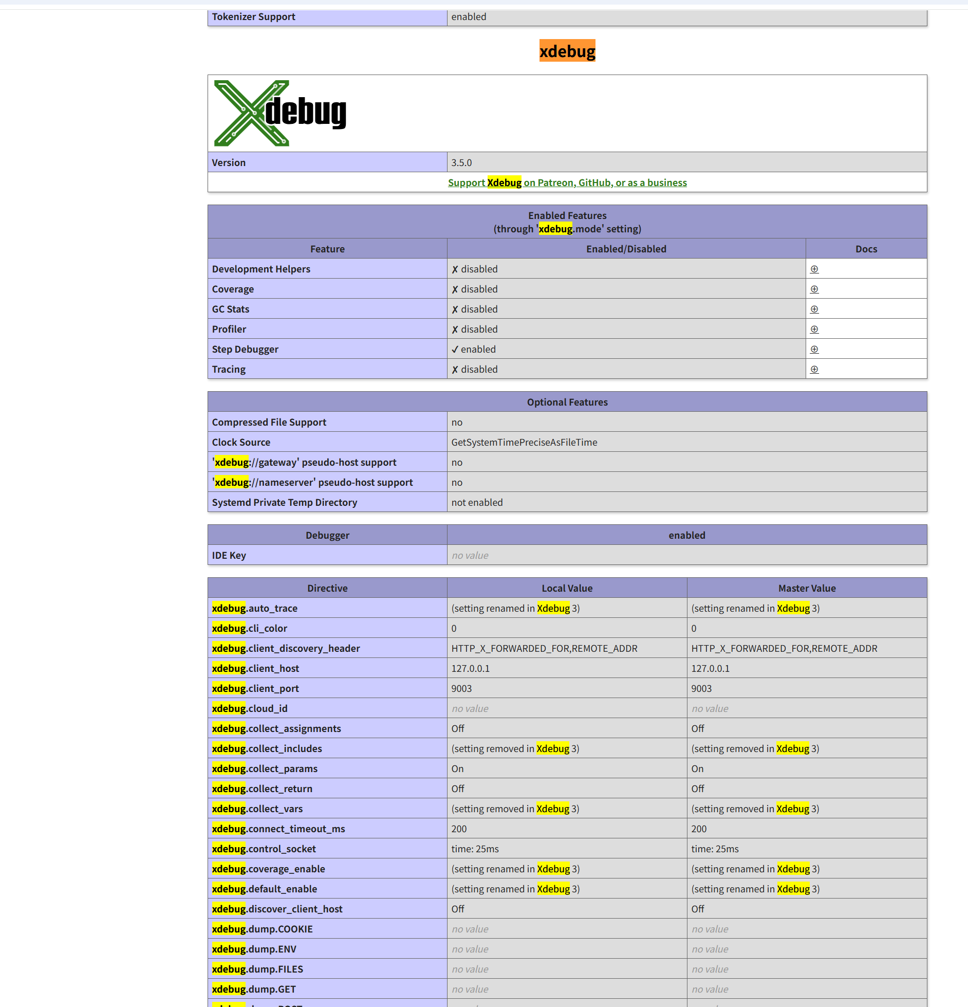Click the not enabled value

point(477,502)
